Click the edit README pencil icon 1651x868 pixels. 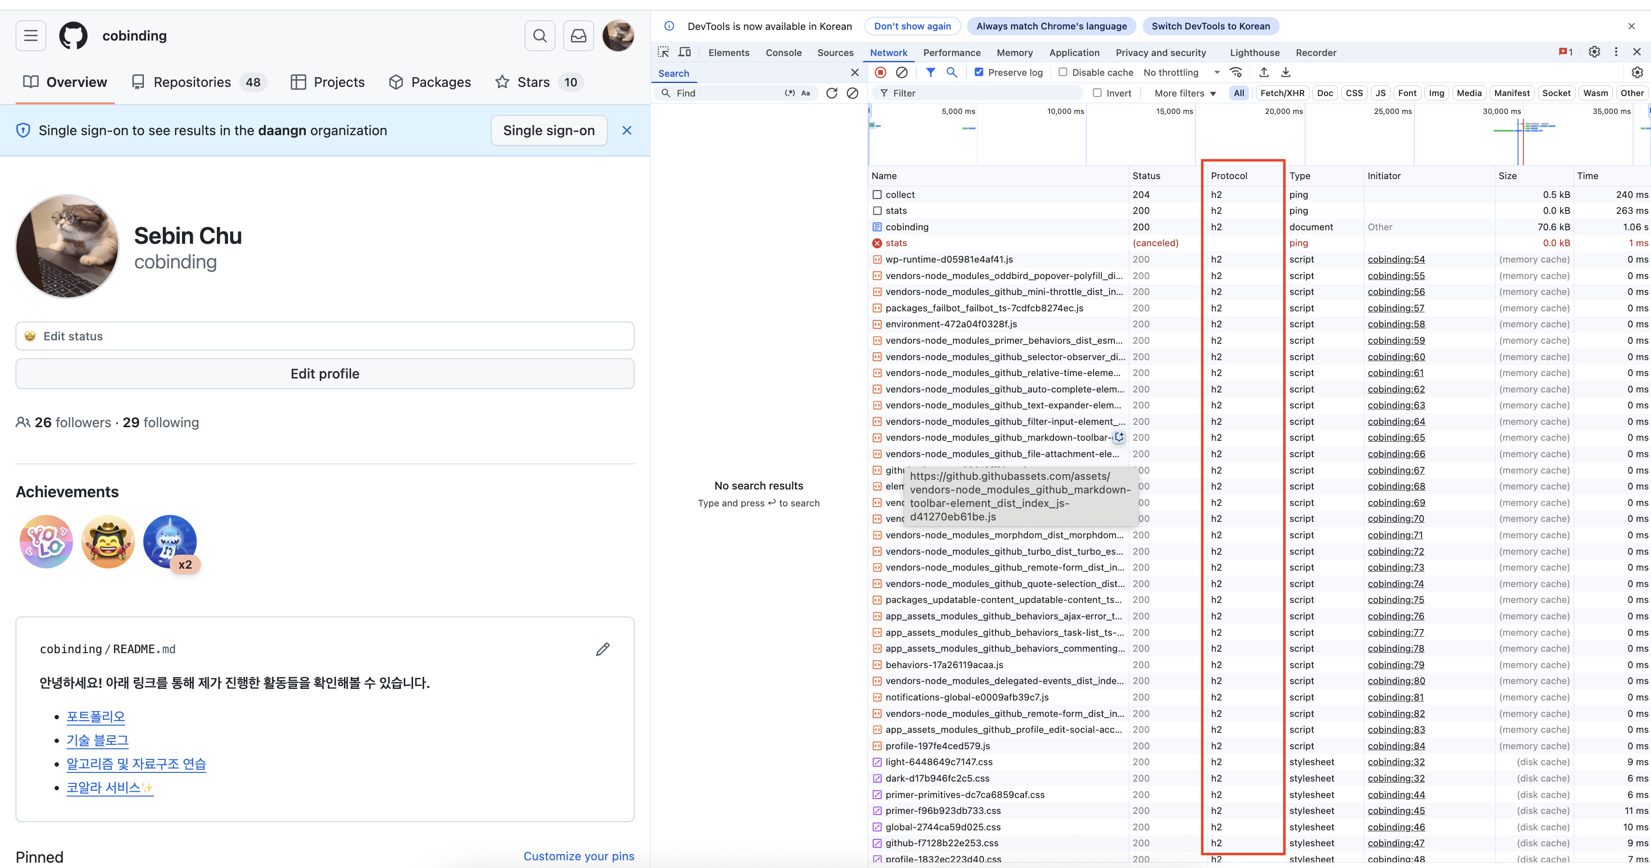pos(602,649)
